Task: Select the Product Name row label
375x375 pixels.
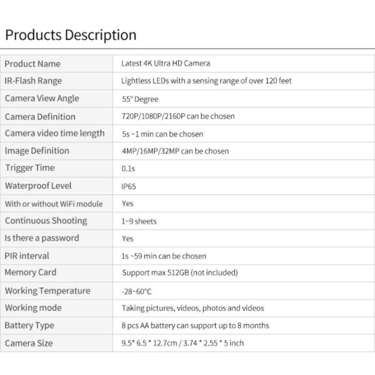Action: [32, 64]
